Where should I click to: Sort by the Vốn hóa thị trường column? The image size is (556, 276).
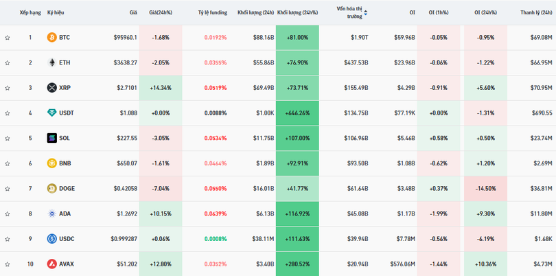[x=350, y=12]
